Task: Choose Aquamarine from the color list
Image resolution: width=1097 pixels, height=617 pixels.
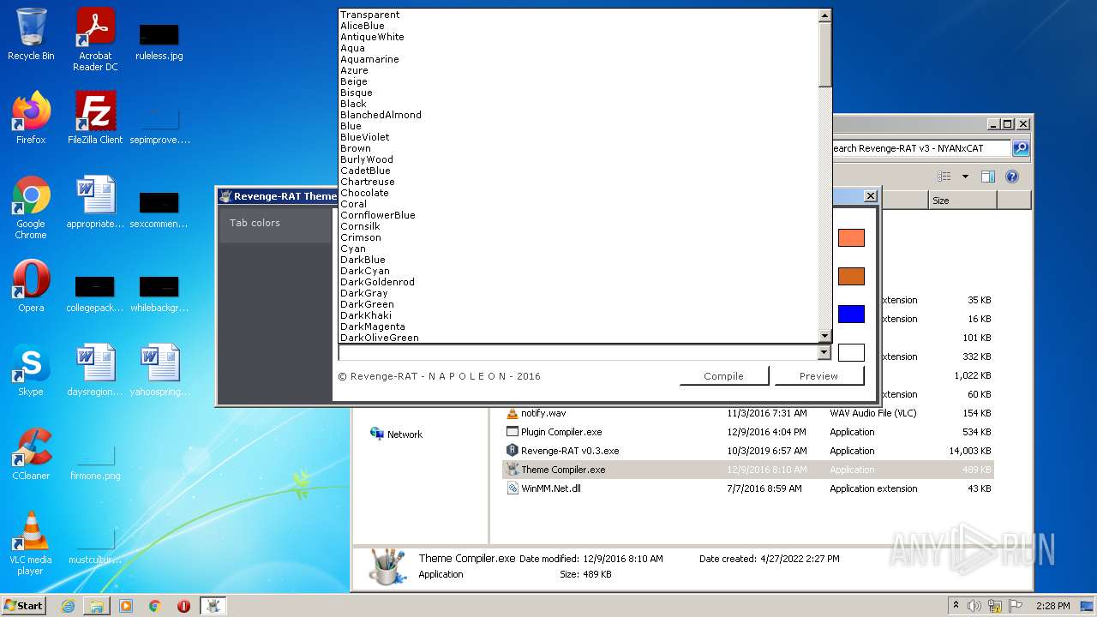Action: (x=578, y=59)
